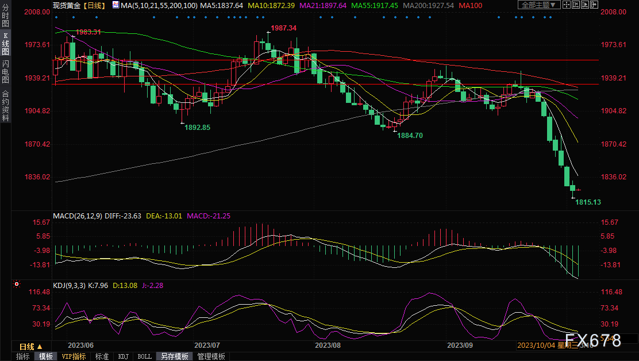Switch indicator to BOLL at bottom bar
Image resolution: width=639 pixels, height=361 pixels.
(x=144, y=356)
